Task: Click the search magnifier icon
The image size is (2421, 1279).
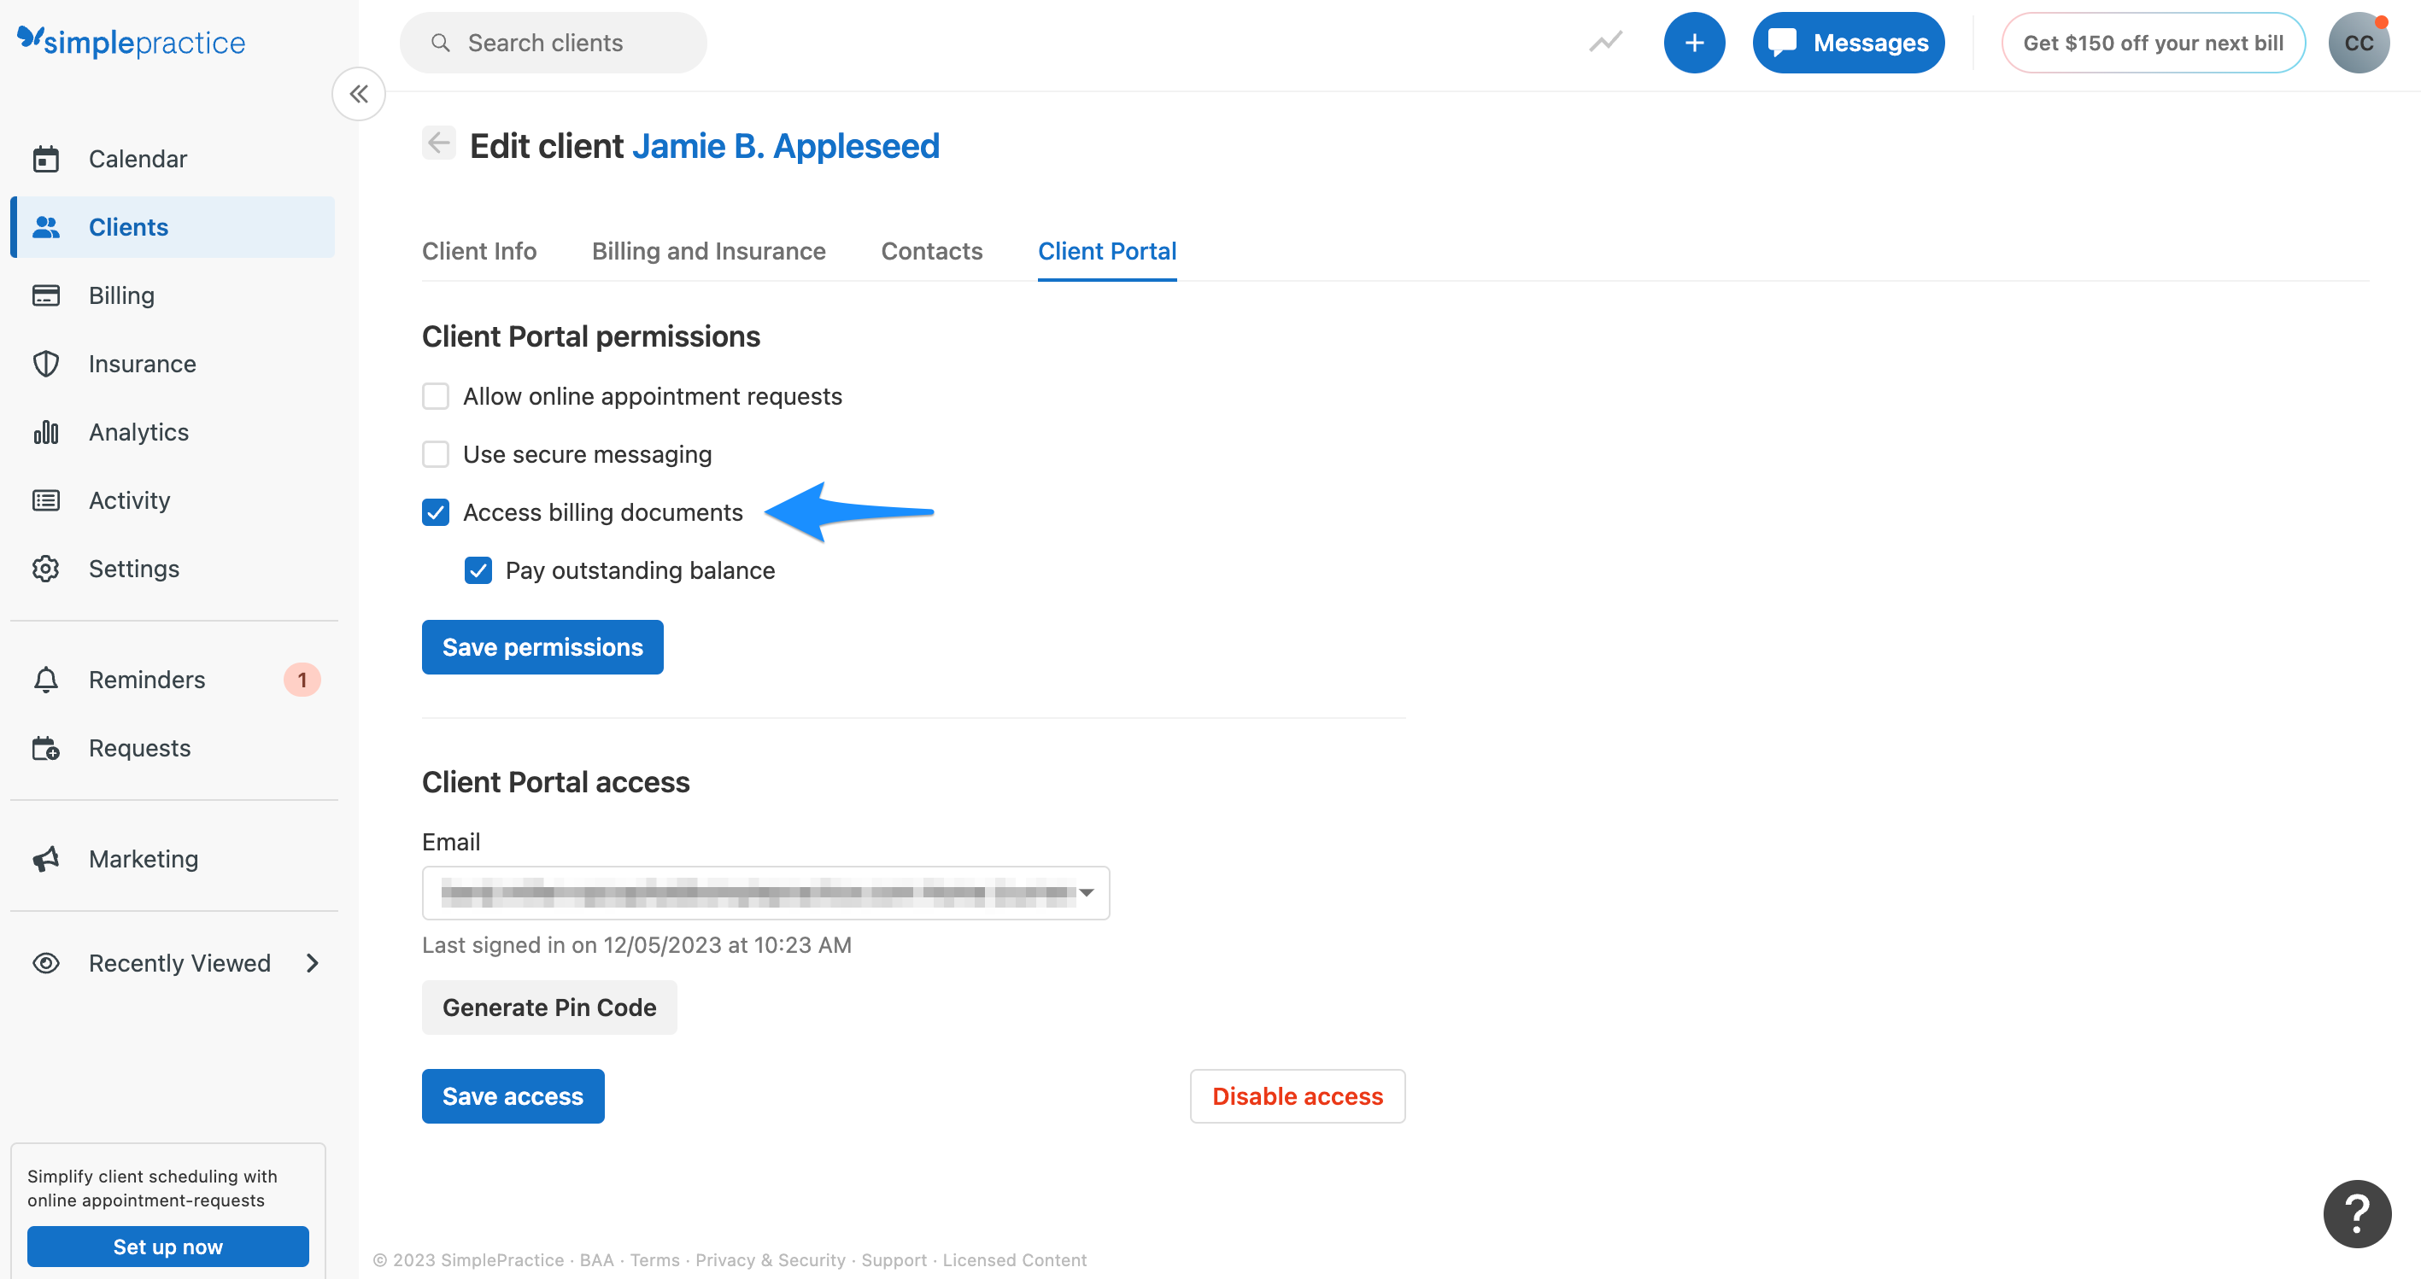Action: click(441, 44)
